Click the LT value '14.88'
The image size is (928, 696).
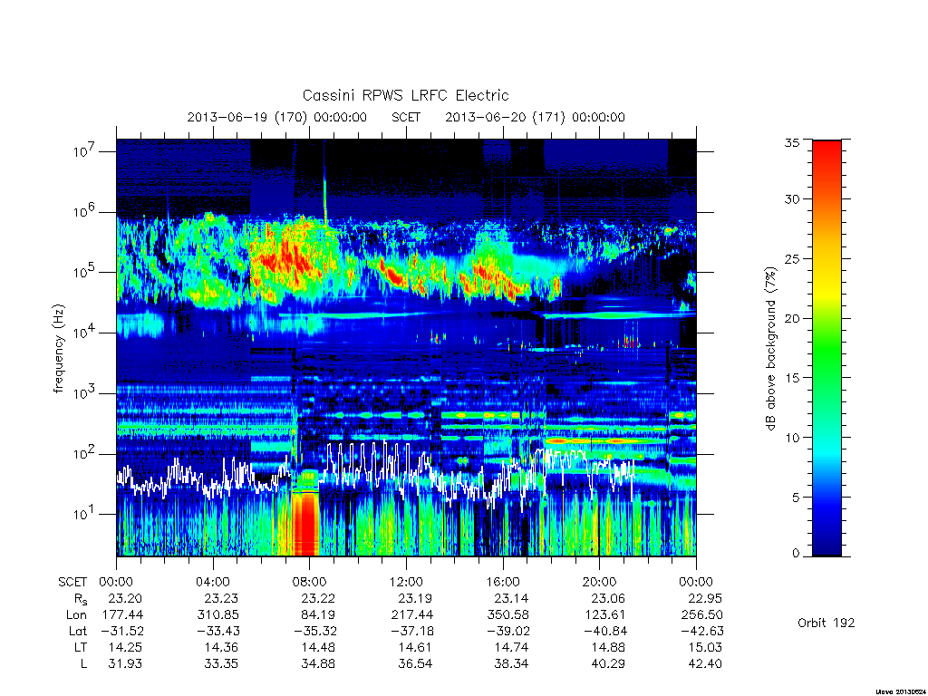pyautogui.click(x=608, y=647)
